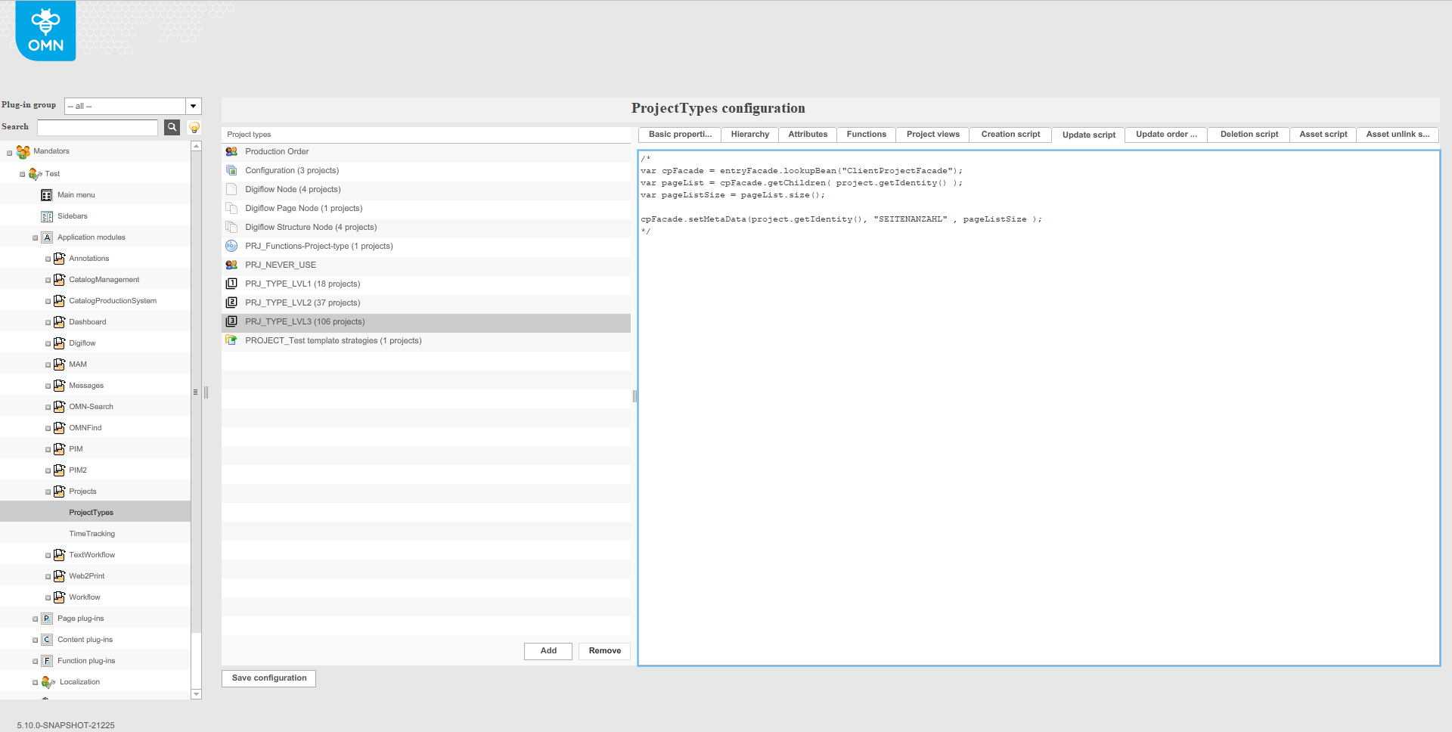
Task: Click the Application modules letter-A icon
Action: [46, 237]
